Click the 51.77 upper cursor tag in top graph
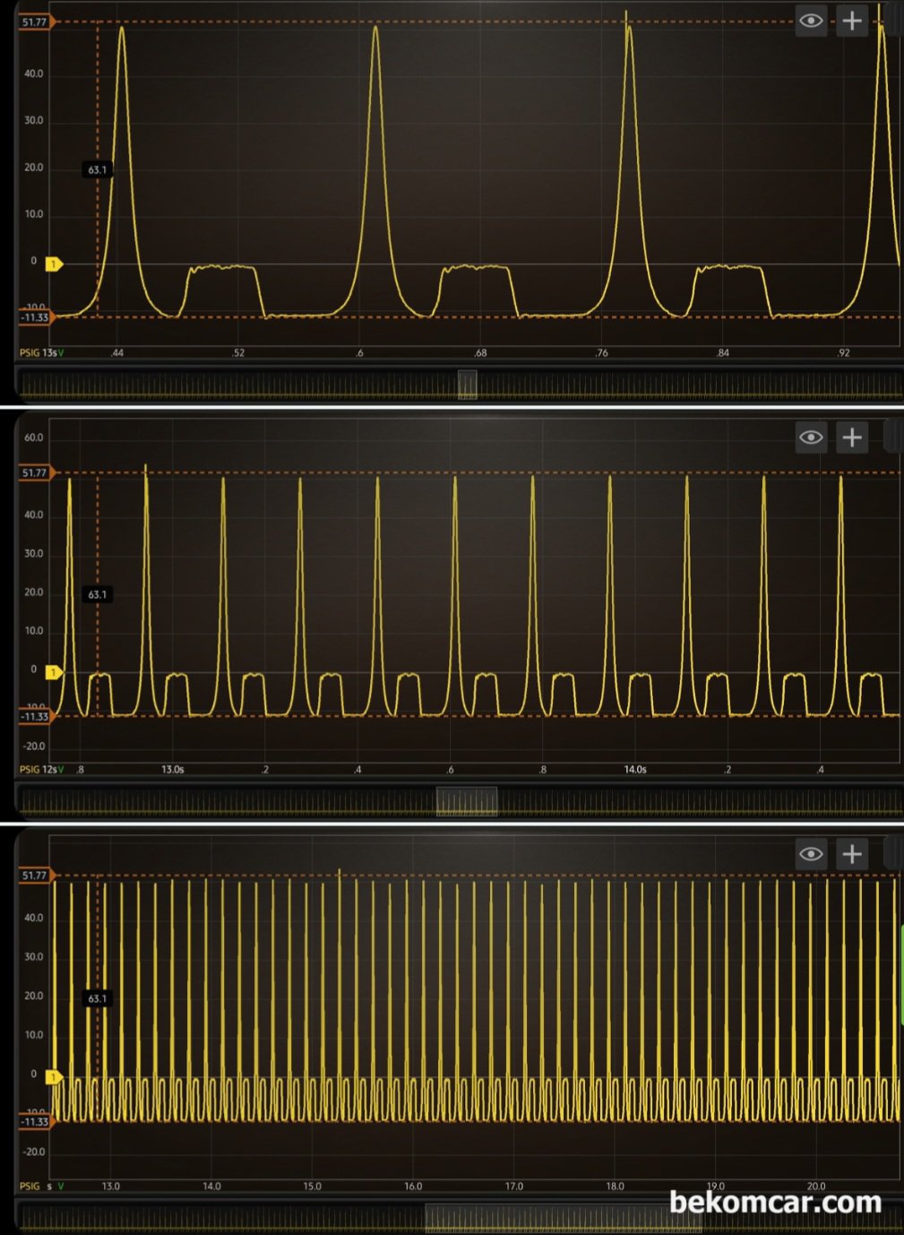Viewport: 904px width, 1235px height. [35, 22]
